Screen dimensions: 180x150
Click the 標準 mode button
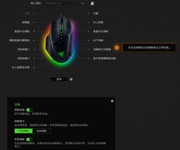[x=59, y=79]
